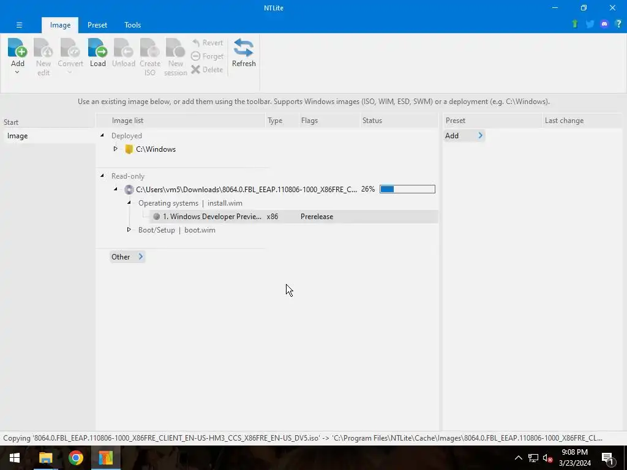This screenshot has width=627, height=470.
Task: Click the preset Add button
Action: pyautogui.click(x=464, y=135)
